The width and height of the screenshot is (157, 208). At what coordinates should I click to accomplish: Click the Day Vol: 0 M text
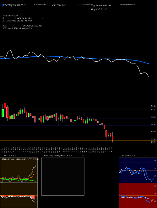point(99,9)
